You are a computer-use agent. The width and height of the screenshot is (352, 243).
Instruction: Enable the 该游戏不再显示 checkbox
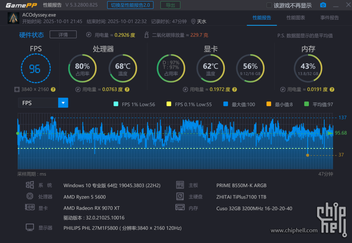(x=269, y=5)
